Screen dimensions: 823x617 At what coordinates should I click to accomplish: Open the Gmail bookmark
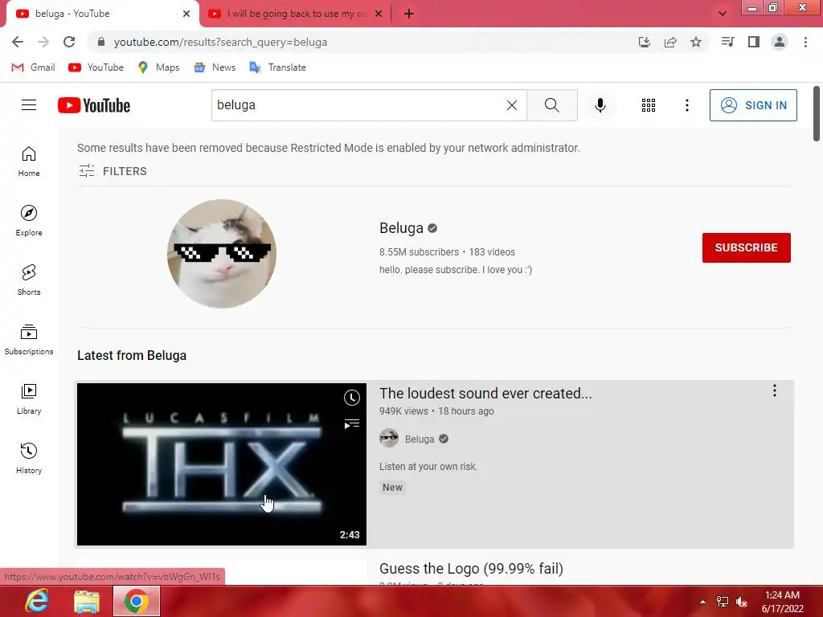tap(34, 67)
